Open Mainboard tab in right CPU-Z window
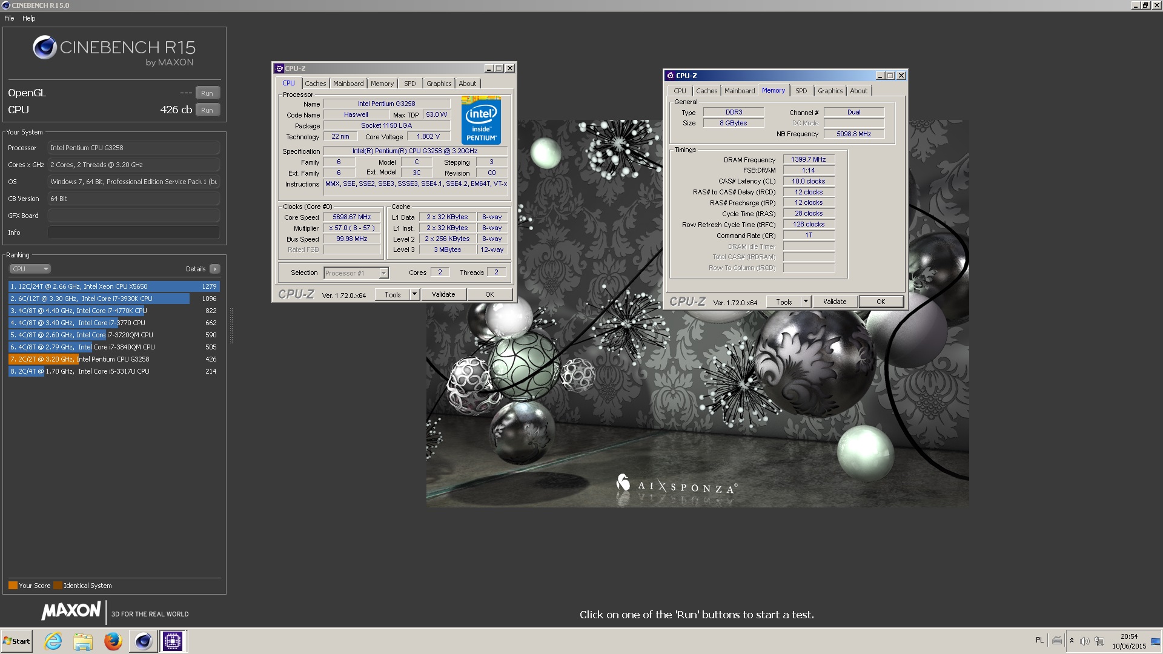Screen dimensions: 1163x654 740,91
